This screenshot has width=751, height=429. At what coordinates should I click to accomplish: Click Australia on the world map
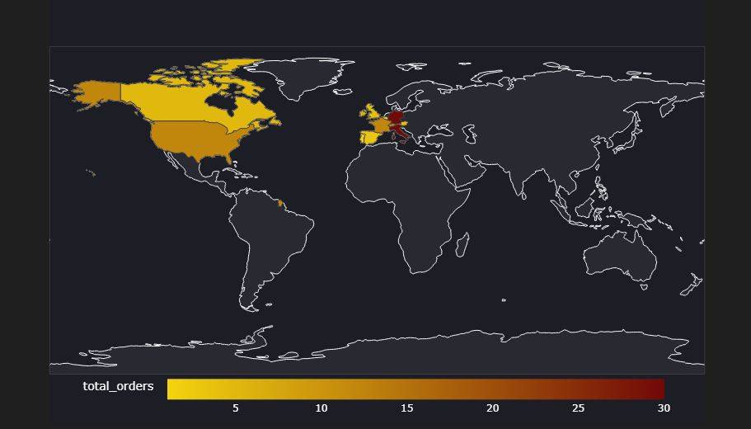point(619,257)
